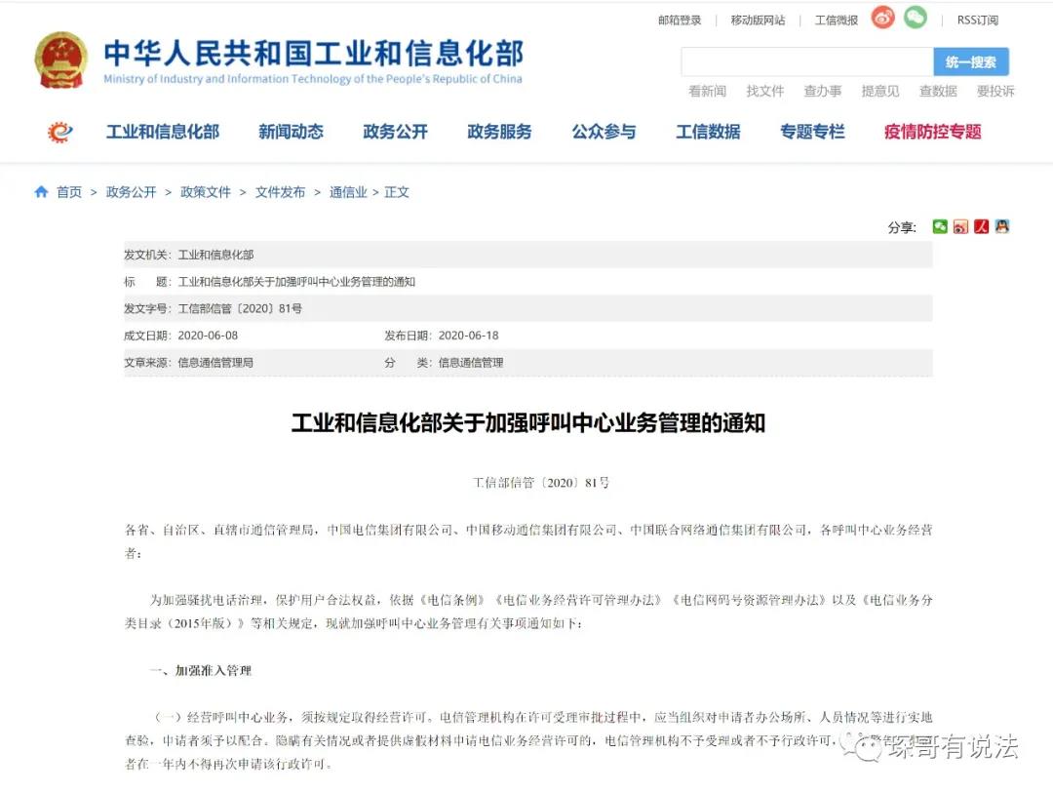Open 移动版网站 link

758,20
